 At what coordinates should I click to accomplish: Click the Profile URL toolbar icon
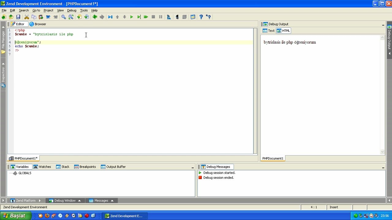169,17
